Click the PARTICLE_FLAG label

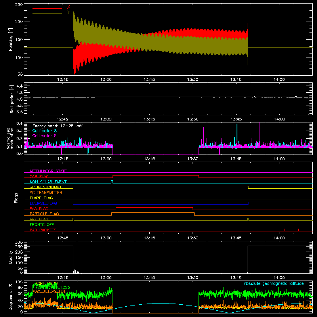tap(44, 214)
